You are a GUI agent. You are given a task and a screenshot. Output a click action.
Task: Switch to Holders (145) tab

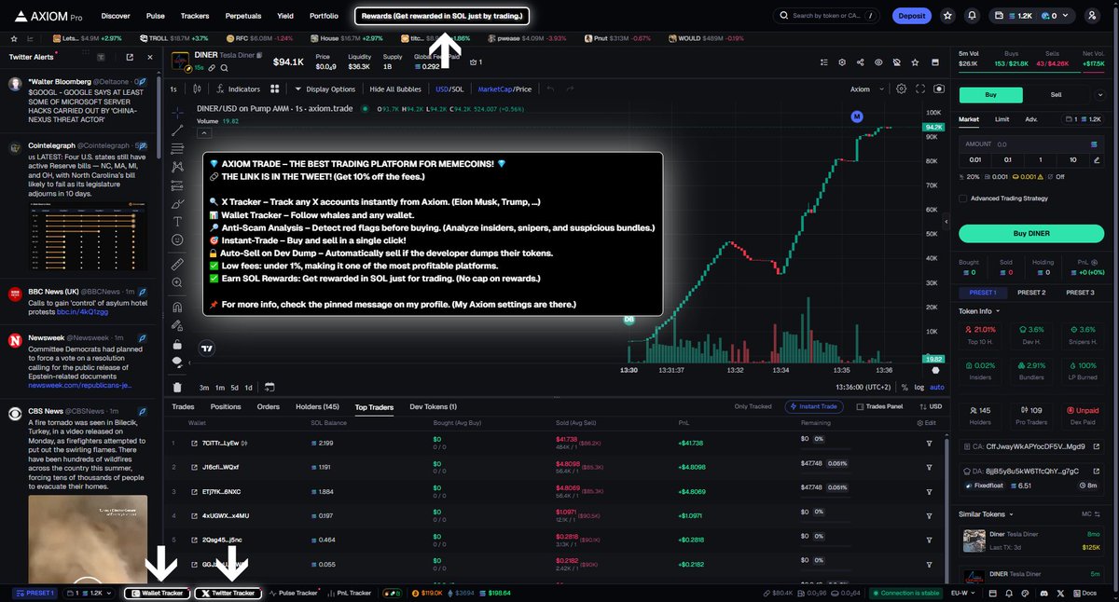point(318,407)
